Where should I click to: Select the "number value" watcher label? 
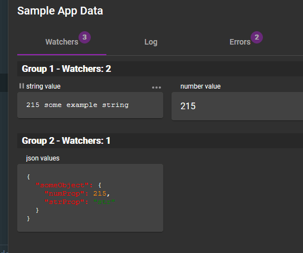(201, 86)
